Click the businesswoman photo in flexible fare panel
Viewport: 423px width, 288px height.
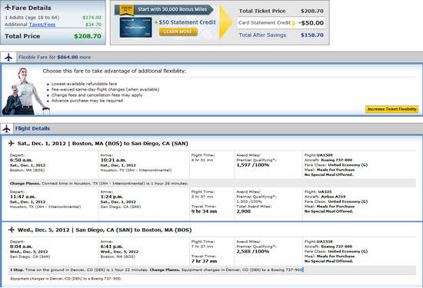(x=25, y=91)
